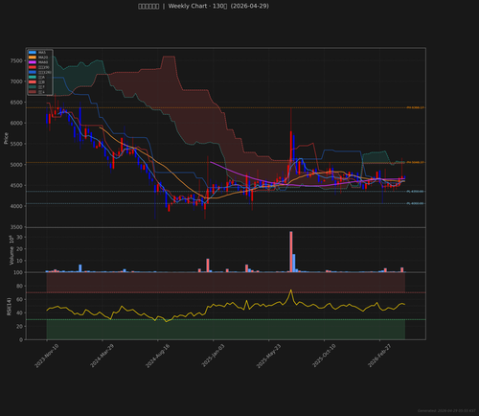
Task: Click the 6000 price tick label
Action: tap(16, 123)
